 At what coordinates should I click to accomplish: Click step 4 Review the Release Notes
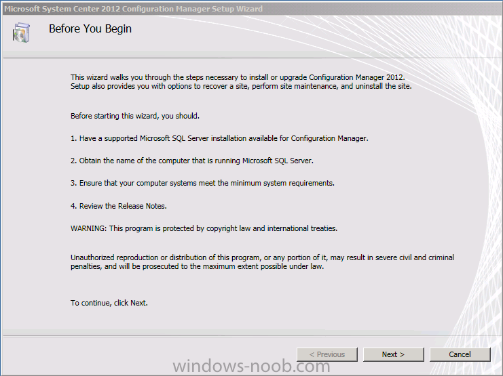tap(119, 206)
